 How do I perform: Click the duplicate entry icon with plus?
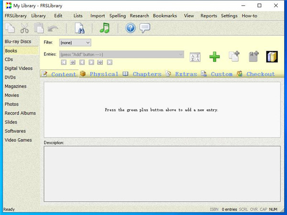coord(234,57)
